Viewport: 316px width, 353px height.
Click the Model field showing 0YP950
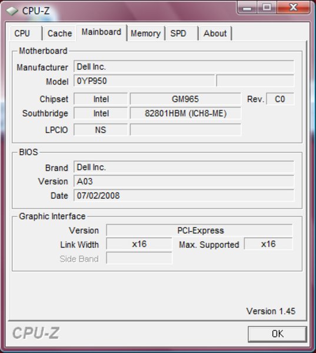pyautogui.click(x=144, y=81)
